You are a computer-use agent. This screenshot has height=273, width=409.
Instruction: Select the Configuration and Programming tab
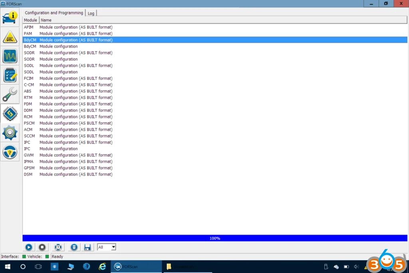tap(54, 13)
